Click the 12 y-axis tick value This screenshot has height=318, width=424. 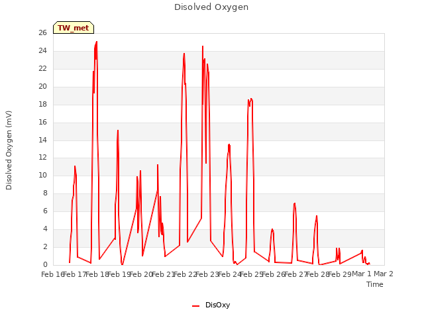42,157
